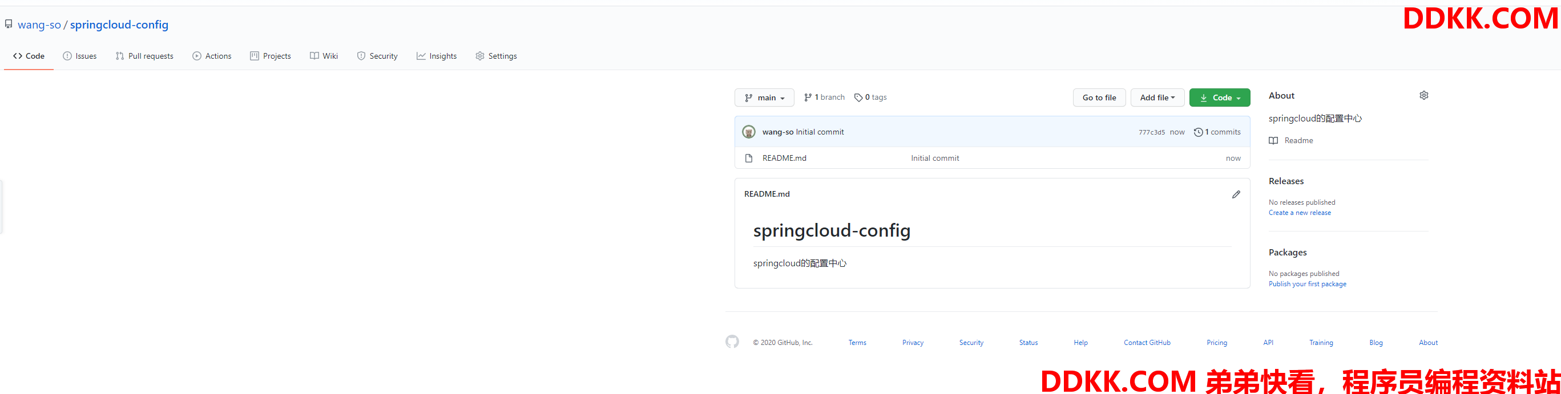Open the footer About link
This screenshot has width=1561, height=394.
point(1427,343)
